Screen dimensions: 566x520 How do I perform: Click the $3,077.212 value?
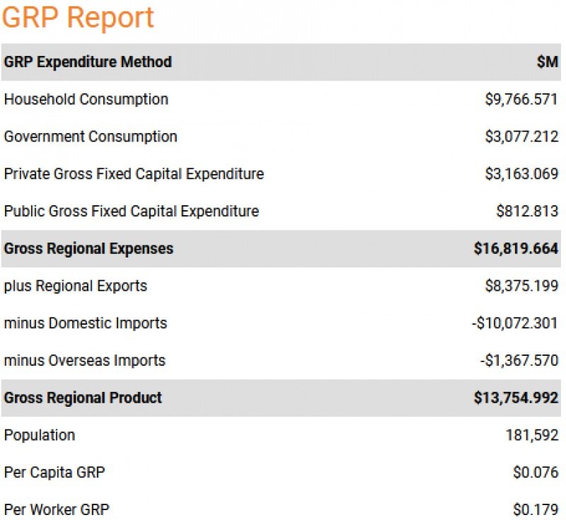pyautogui.click(x=521, y=137)
